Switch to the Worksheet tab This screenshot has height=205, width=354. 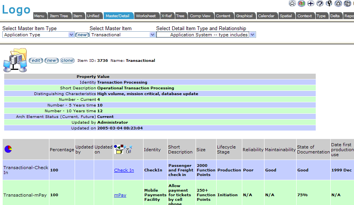point(146,16)
